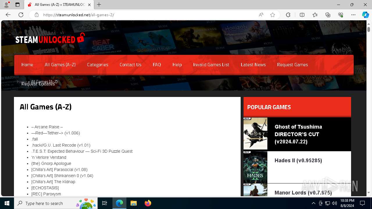
Task: Open the Collections icon
Action: pyautogui.click(x=328, y=15)
